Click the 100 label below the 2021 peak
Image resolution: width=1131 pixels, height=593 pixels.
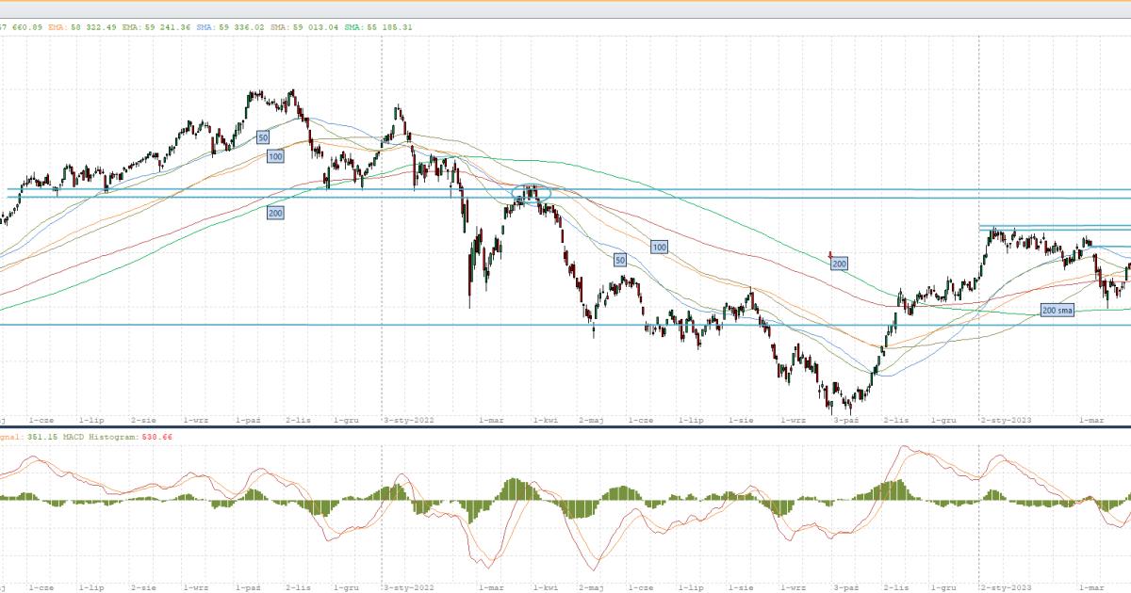275,156
